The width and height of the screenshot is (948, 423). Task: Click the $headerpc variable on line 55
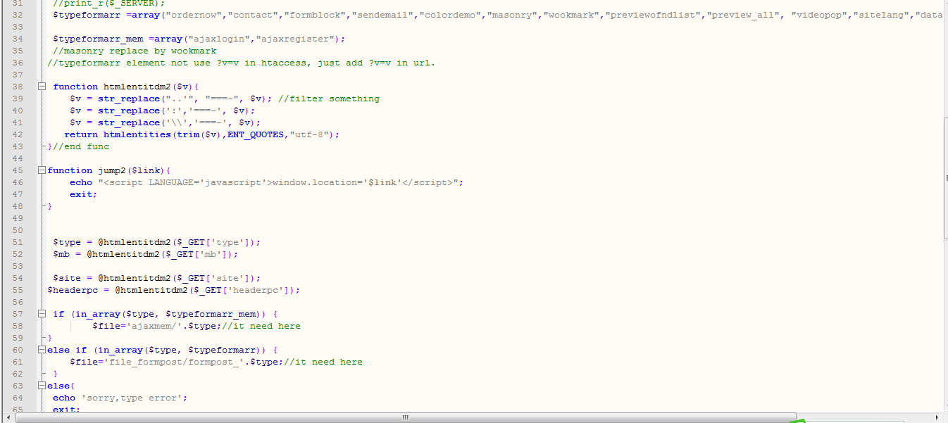click(73, 290)
